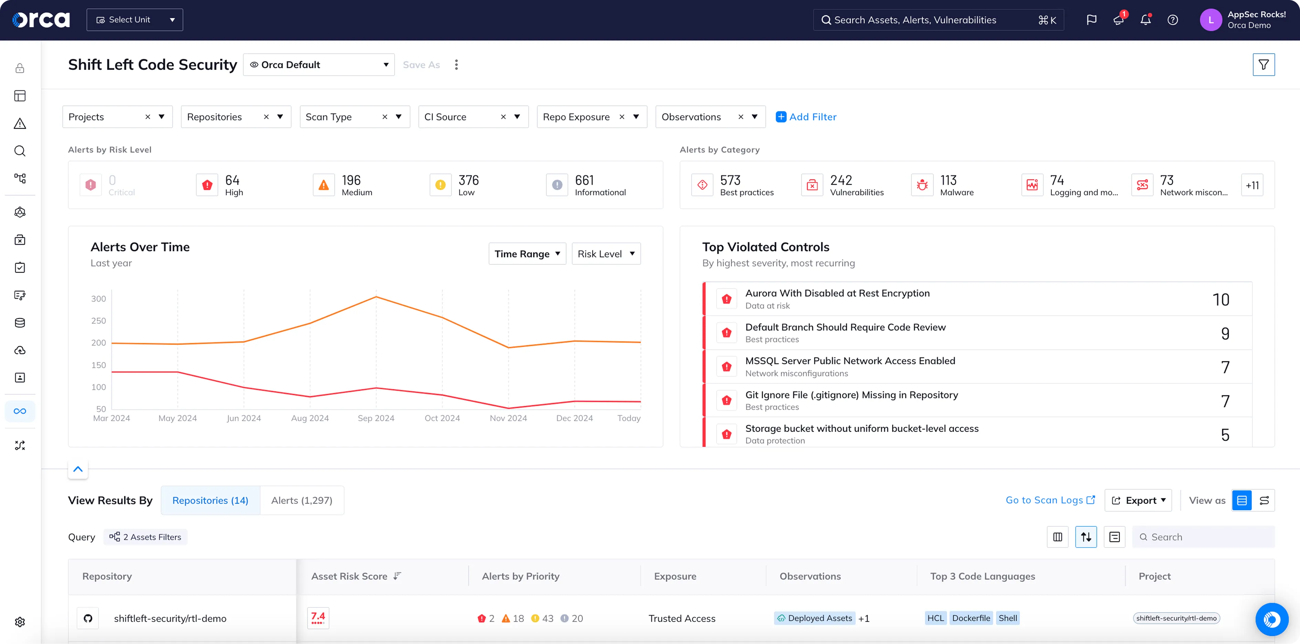Click the sort arrows icon
1300x644 pixels.
tap(1086, 537)
